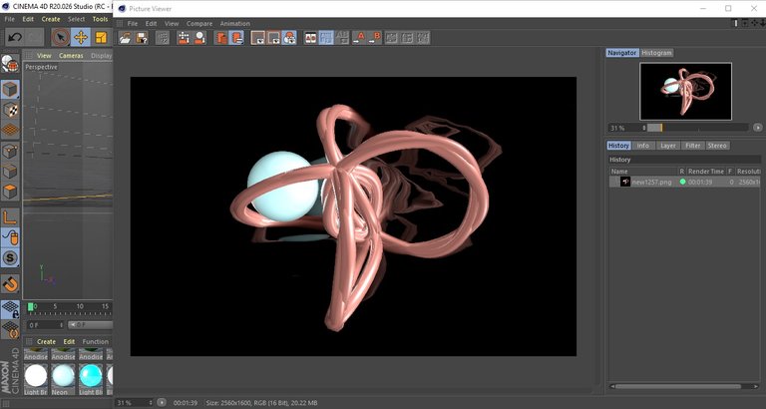Viewport: 766px width, 409px height.
Task: Open the Compare menu
Action: [199, 24]
